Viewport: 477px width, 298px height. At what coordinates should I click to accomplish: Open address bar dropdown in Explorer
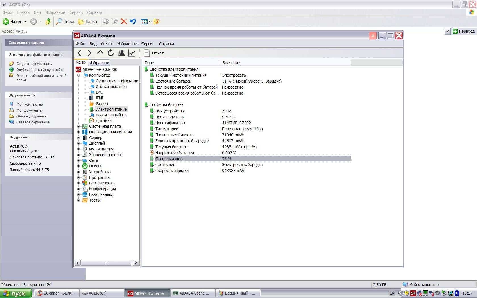(447, 31)
